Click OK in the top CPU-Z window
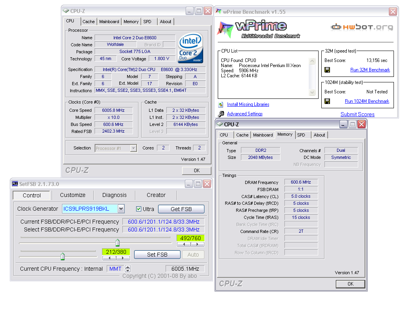The width and height of the screenshot is (410, 315). 197,170
